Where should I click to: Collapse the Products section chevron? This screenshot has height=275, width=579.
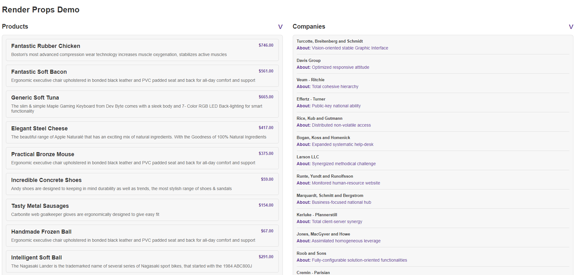pos(280,27)
